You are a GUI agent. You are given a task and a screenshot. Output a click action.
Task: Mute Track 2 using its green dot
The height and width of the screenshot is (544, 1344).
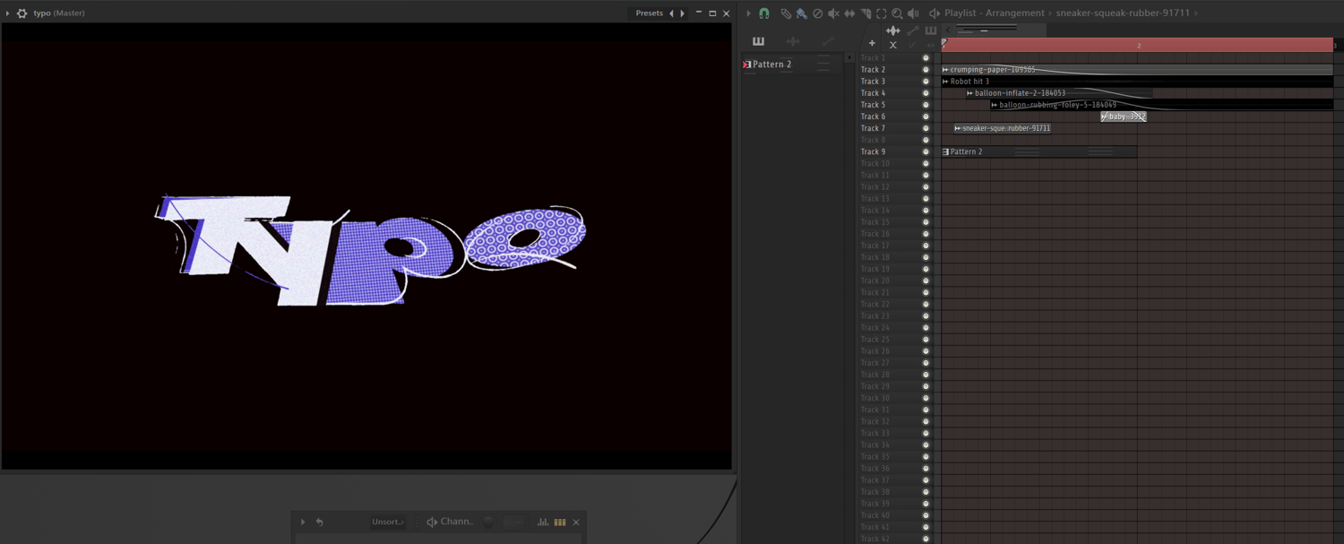coord(926,70)
